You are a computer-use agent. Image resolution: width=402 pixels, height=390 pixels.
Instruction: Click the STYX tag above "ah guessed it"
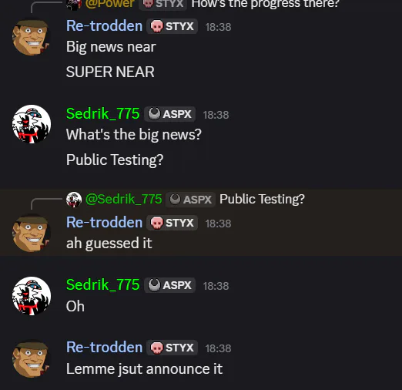[x=172, y=223]
